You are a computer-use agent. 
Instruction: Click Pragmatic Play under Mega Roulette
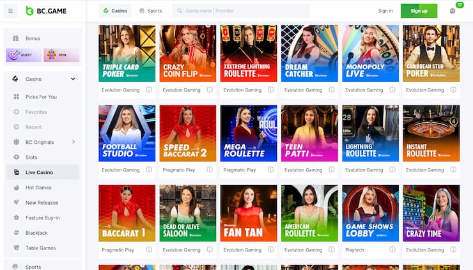coord(240,170)
